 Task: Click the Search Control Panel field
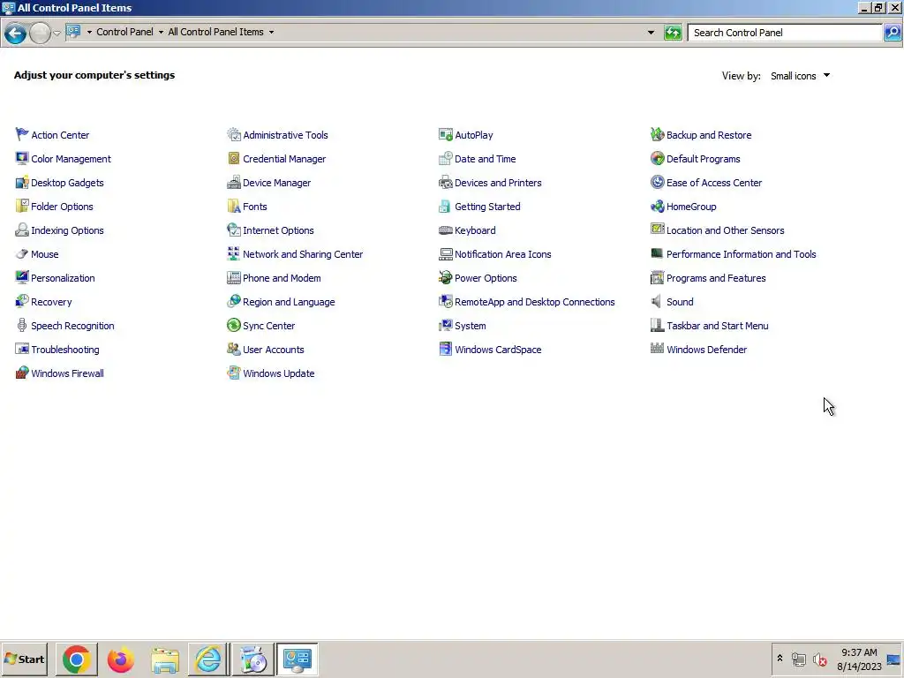tap(785, 33)
